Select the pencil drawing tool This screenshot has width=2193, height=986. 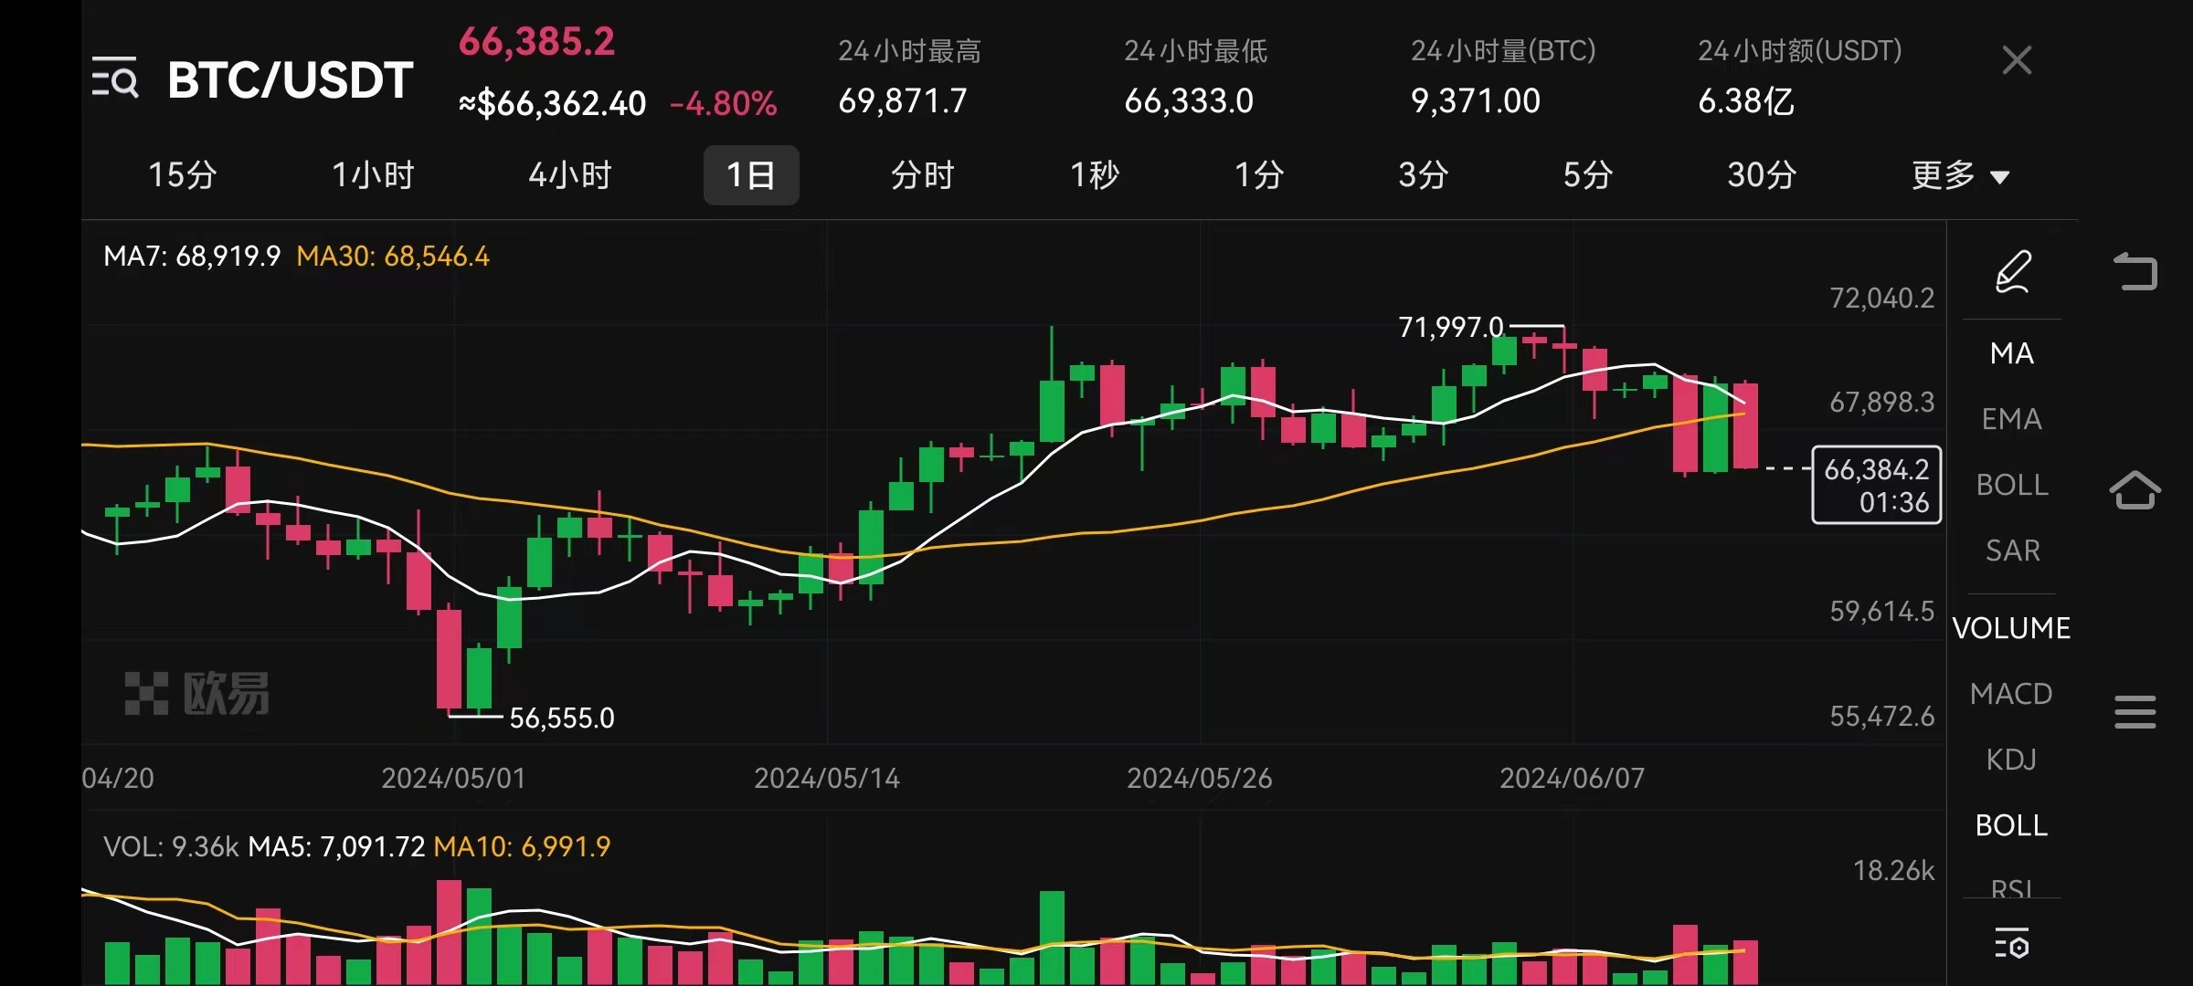pyautogui.click(x=2013, y=272)
